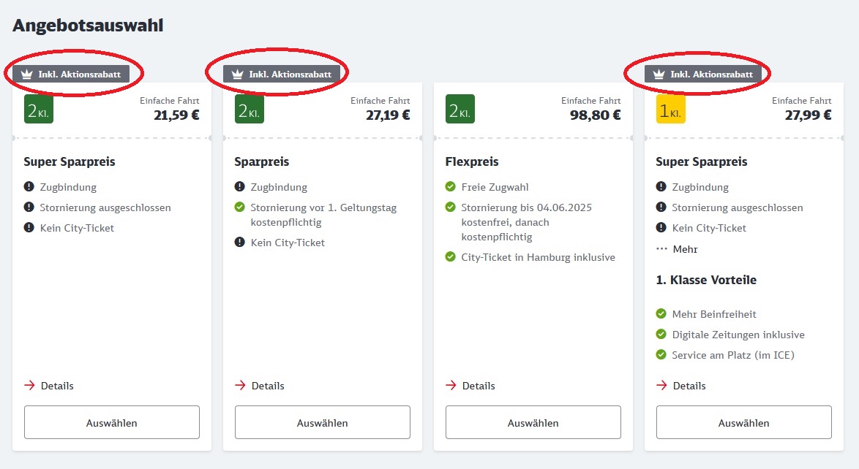
Task: Click the red arrow next to Details under Flexpreis
Action: pos(451,385)
